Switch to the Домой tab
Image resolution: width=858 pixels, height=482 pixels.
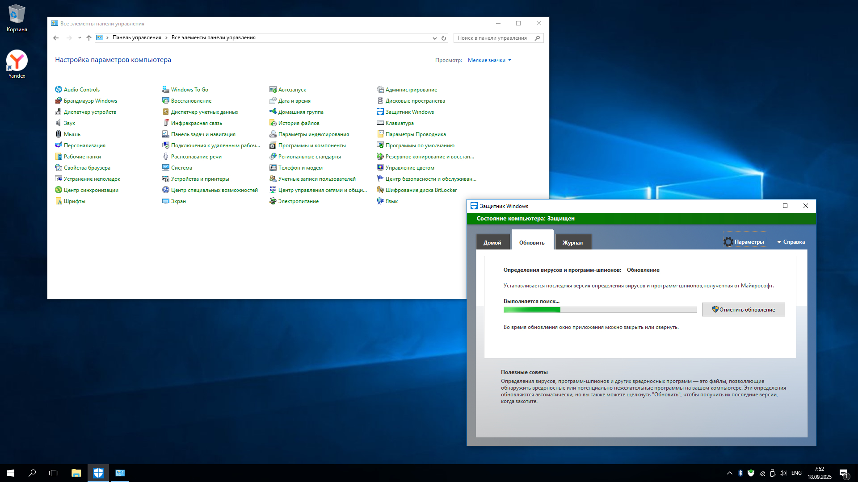click(492, 242)
